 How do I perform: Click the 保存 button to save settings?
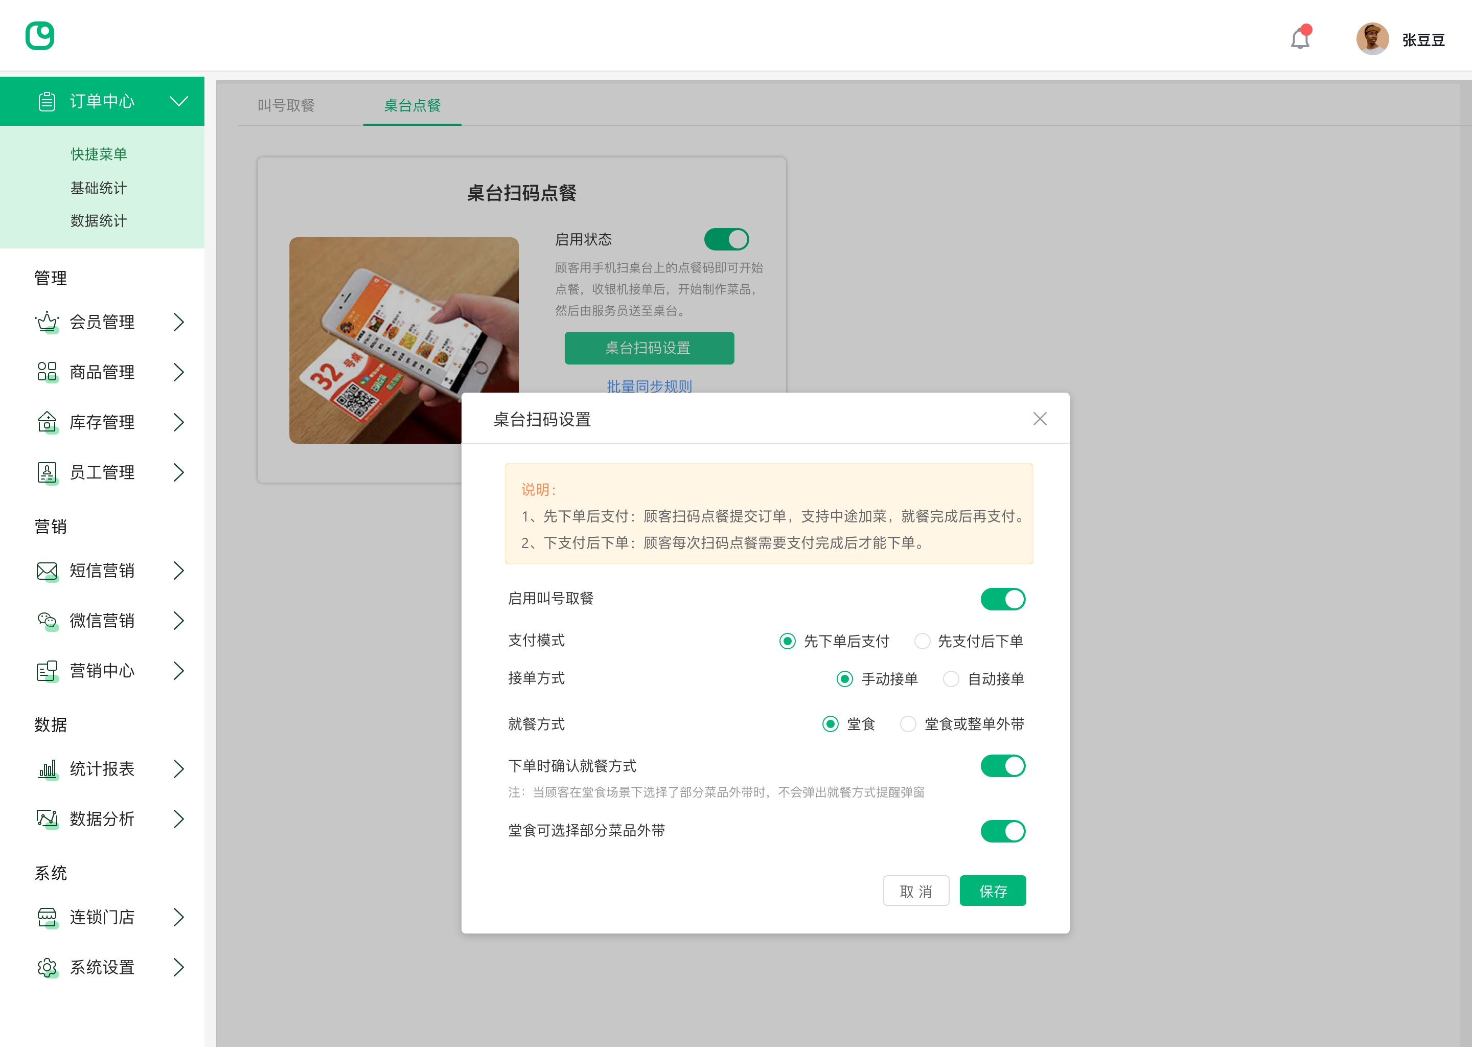993,891
